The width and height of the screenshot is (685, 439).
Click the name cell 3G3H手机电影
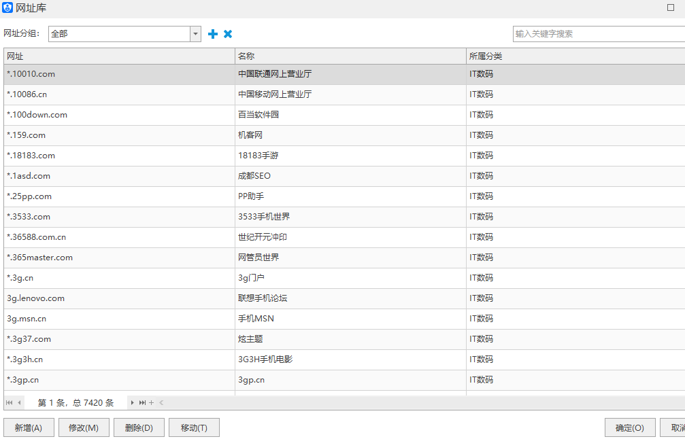coord(350,359)
